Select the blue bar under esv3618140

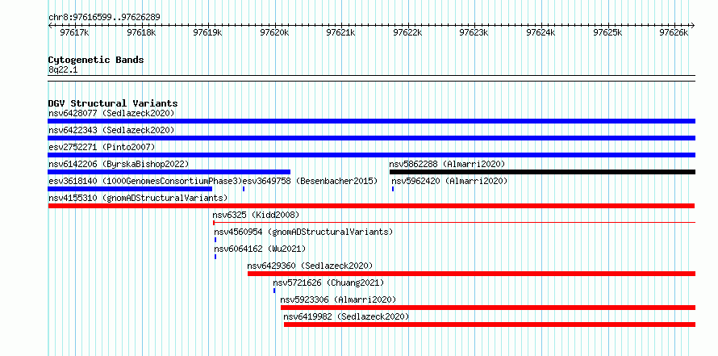[x=130, y=189]
